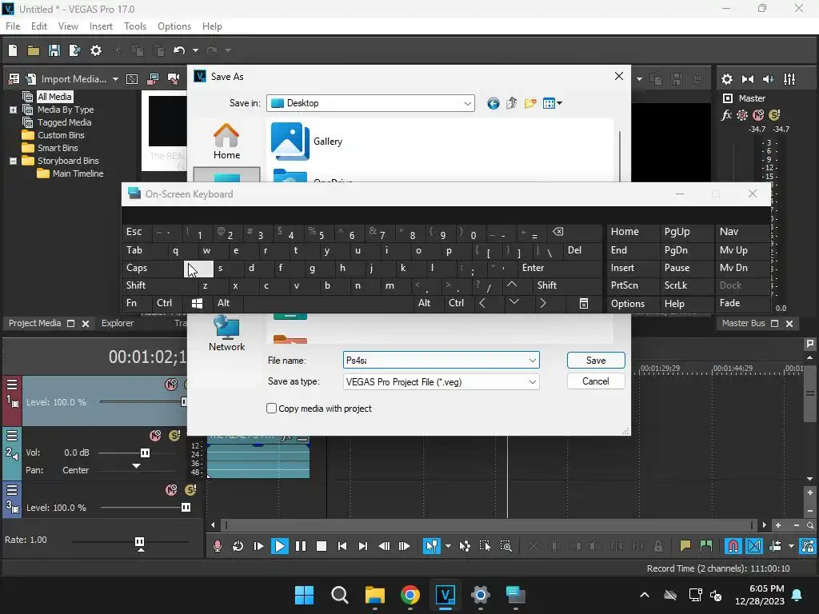Image resolution: width=819 pixels, height=614 pixels.
Task: Go to end of project
Action: tap(363, 546)
